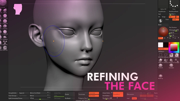Click the Divide button

(69, 94)
